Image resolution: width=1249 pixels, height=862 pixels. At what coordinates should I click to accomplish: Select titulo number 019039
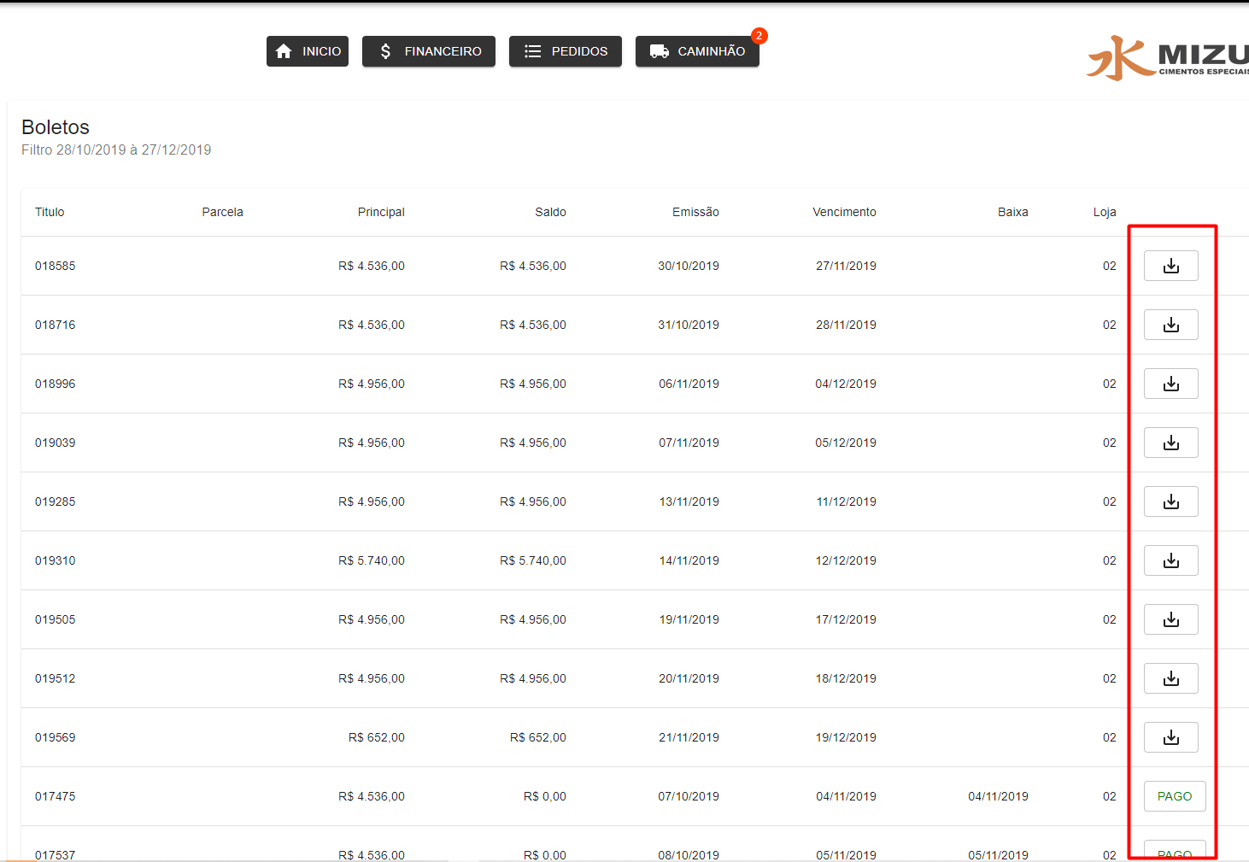55,443
